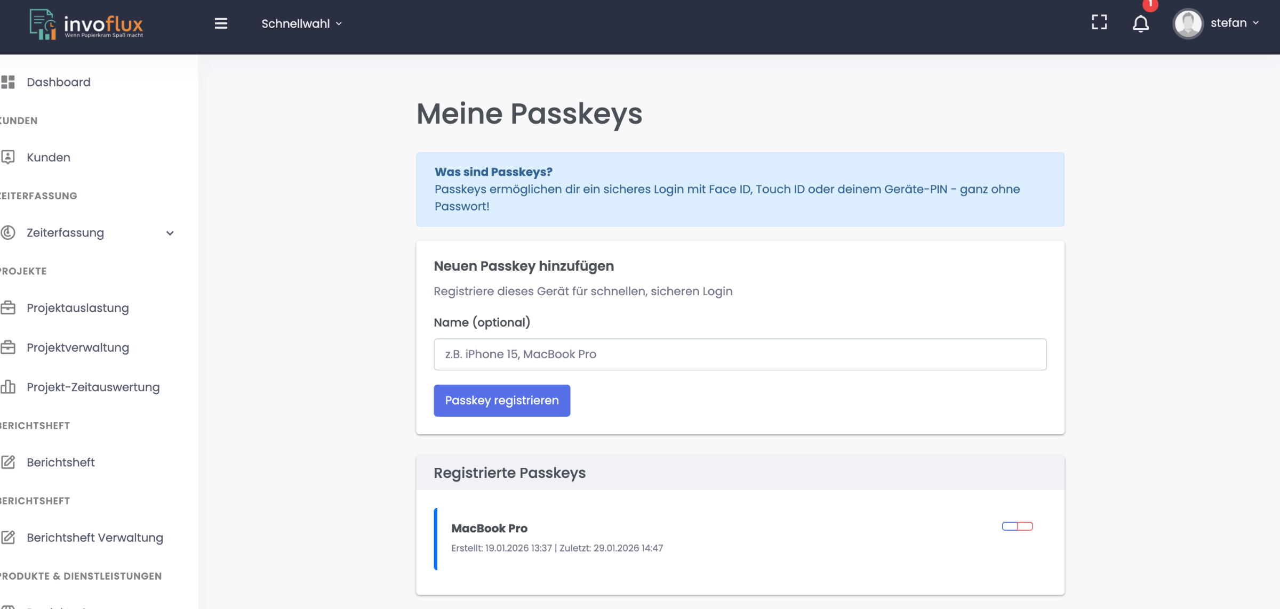The width and height of the screenshot is (1280, 609).
Task: Click the red outlined button for MacBook Pro
Action: pos(1025,526)
